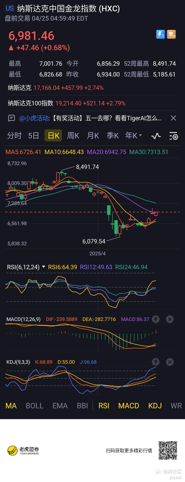Tap the US market badge
The image size is (185, 482).
(x=10, y=9)
